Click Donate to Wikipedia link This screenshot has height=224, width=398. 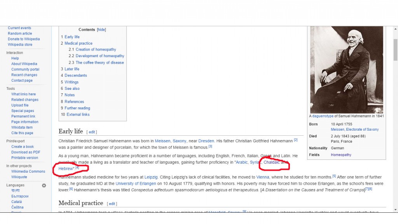[x=24, y=39]
